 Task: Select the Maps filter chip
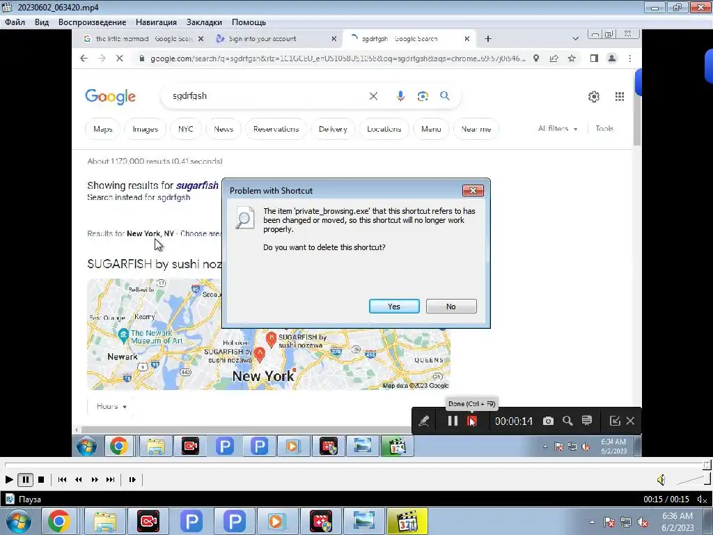point(103,129)
